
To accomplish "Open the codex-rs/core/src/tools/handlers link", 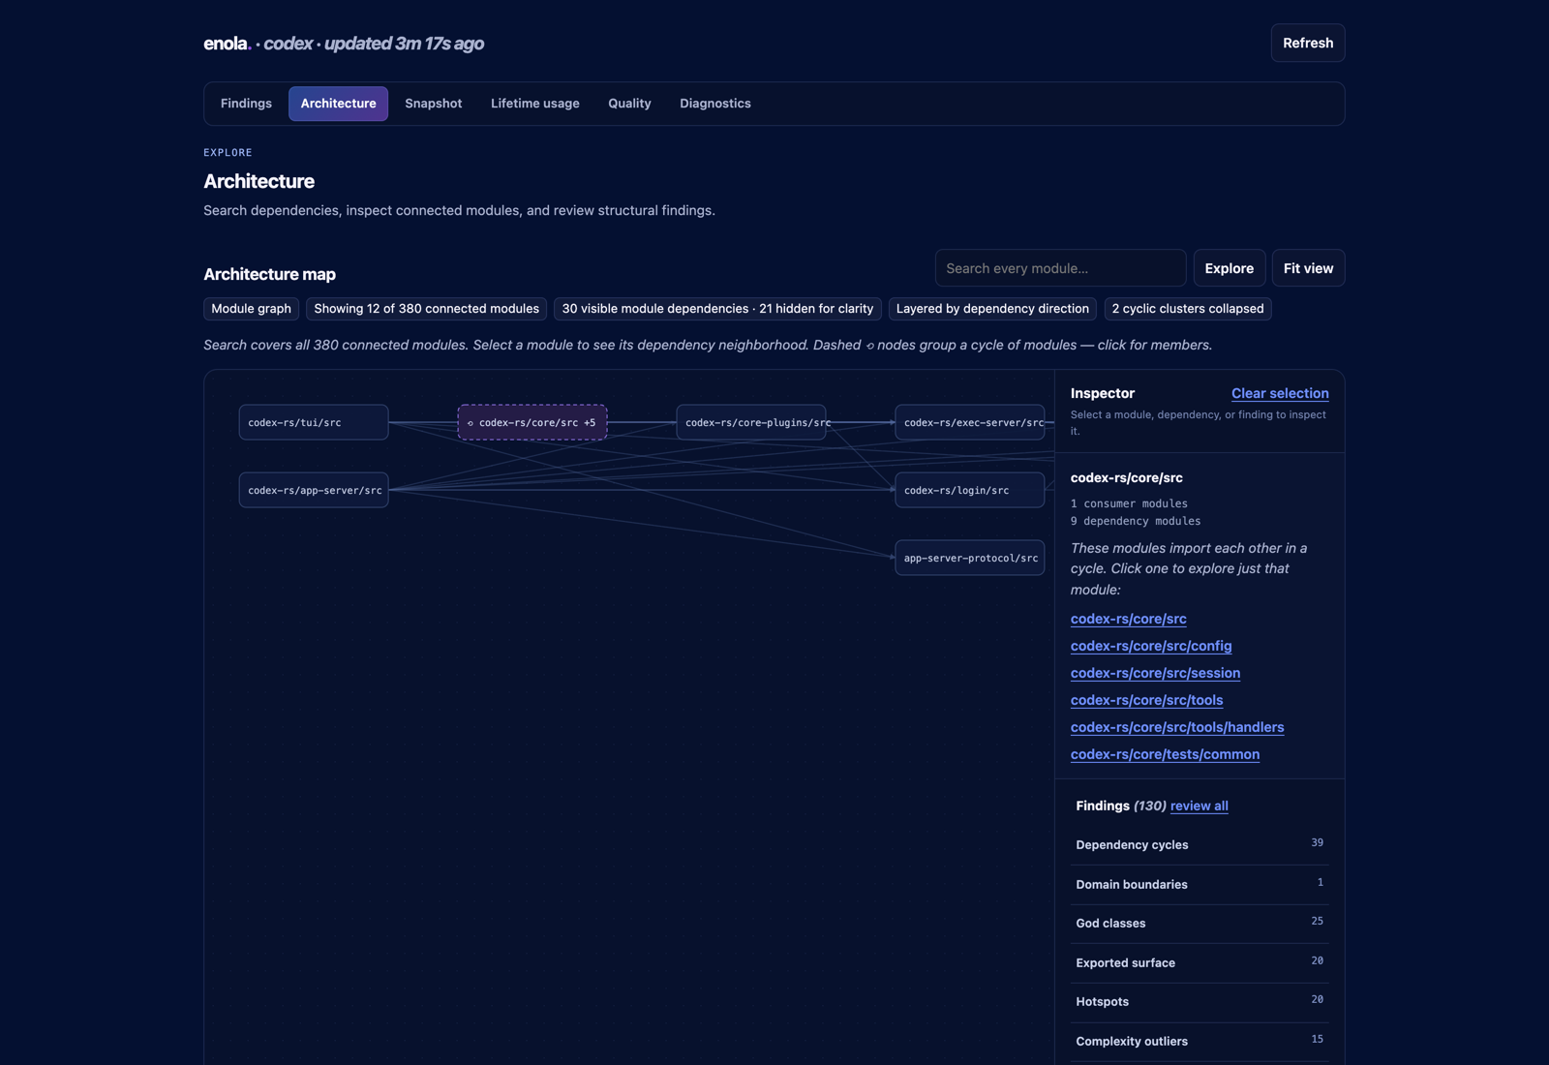I will point(1177,727).
